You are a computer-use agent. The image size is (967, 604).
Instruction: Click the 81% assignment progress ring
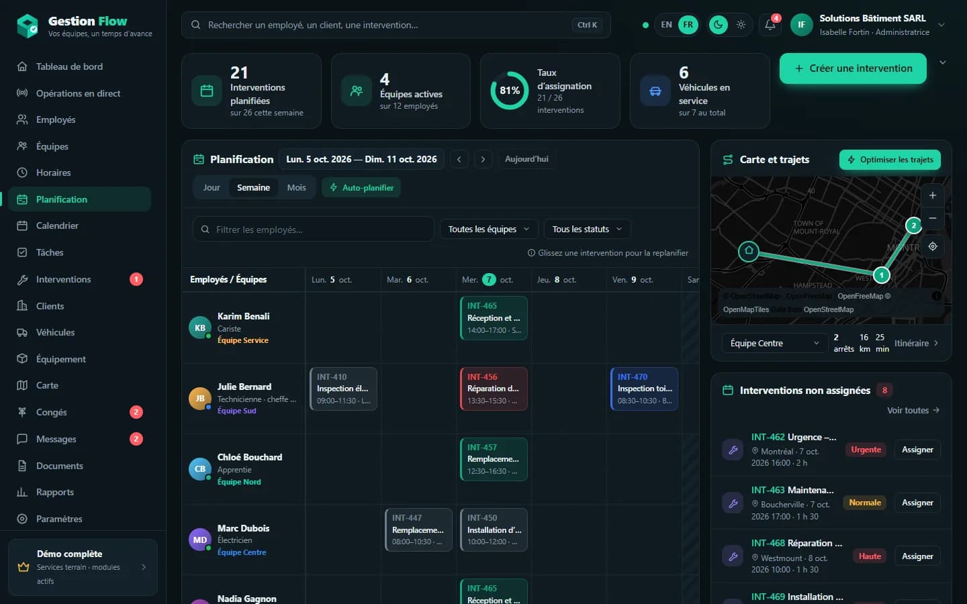coord(510,91)
